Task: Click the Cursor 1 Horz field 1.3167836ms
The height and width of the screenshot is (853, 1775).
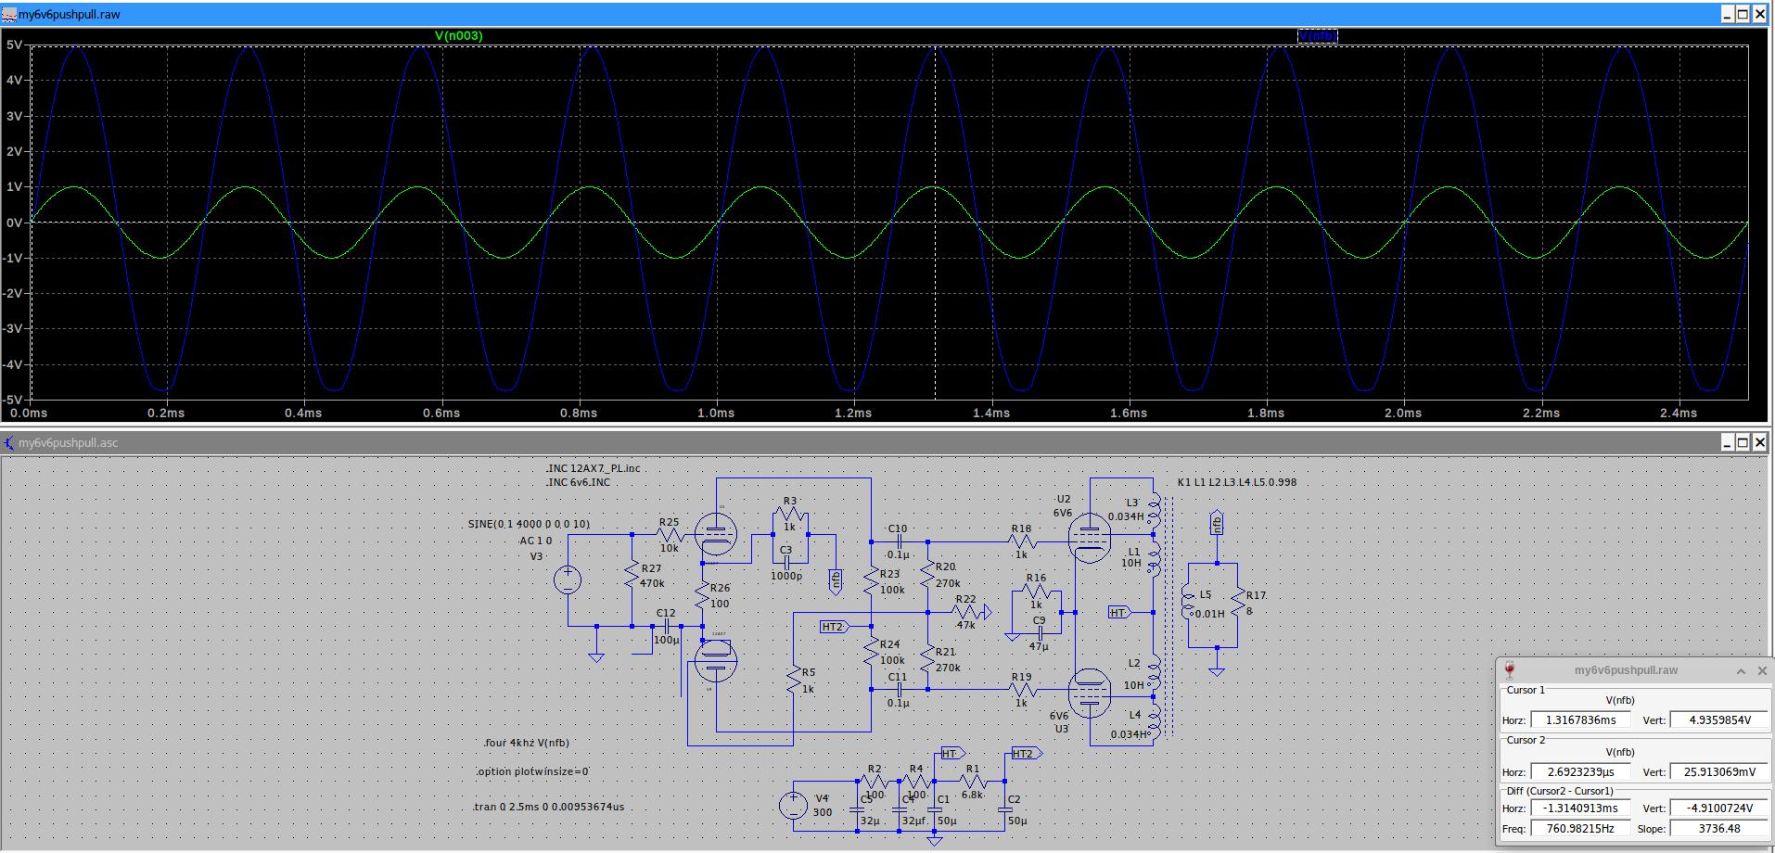Action: tap(1578, 719)
